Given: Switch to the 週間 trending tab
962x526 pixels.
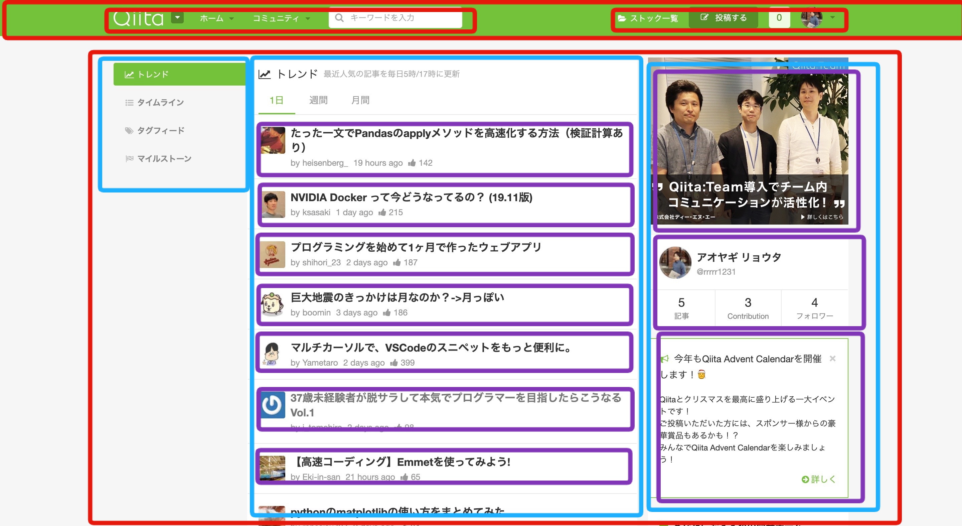Looking at the screenshot, I should tap(318, 100).
